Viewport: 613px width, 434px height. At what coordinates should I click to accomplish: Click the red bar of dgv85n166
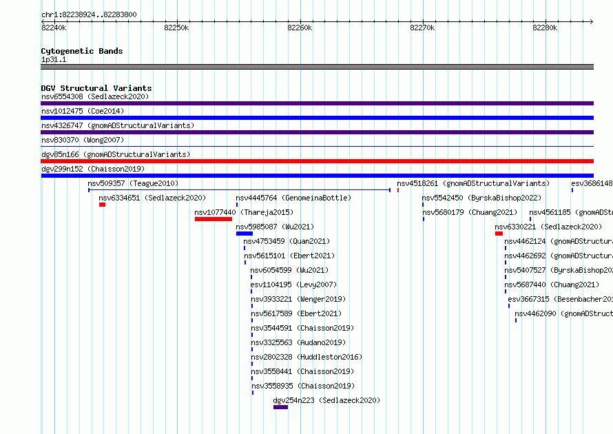click(317, 161)
